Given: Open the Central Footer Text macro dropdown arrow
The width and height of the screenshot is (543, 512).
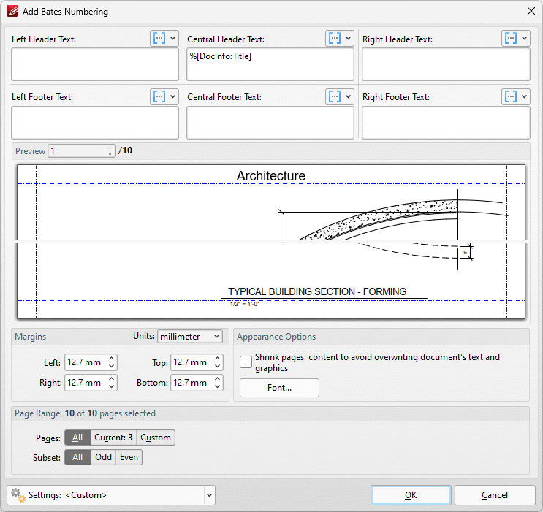Looking at the screenshot, I should tap(349, 96).
